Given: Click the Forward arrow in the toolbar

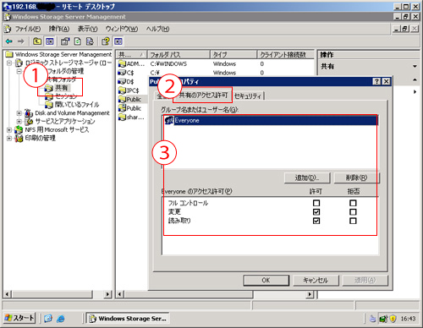Looking at the screenshot, I should click(21, 41).
